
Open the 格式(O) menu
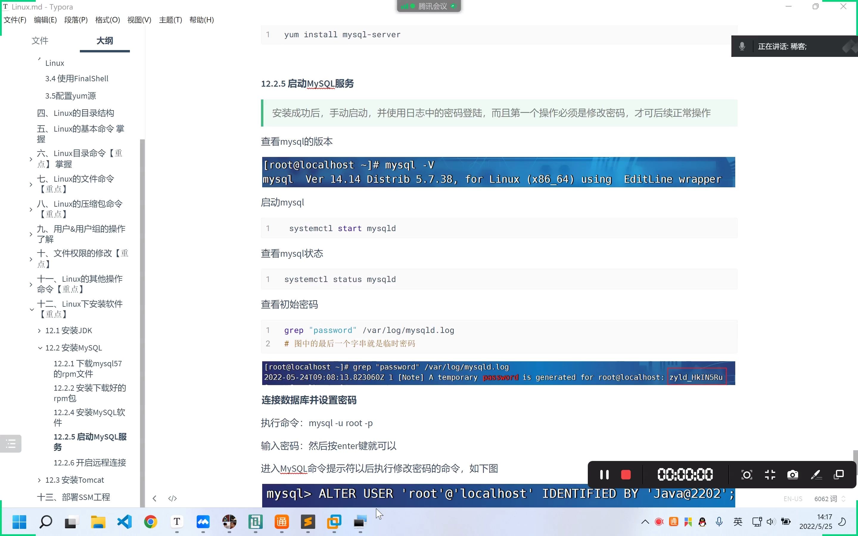(108, 20)
